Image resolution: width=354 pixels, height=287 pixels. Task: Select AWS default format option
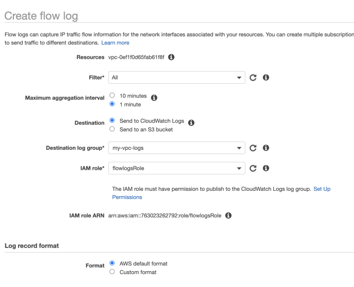112,263
